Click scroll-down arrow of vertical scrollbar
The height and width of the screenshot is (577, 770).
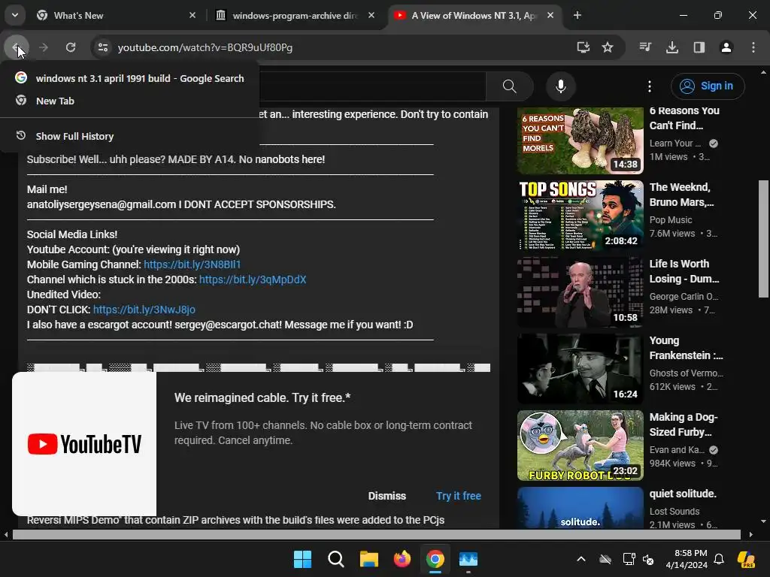pyautogui.click(x=763, y=521)
